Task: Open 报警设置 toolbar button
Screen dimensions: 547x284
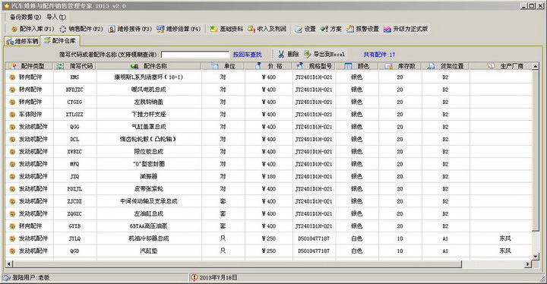Action: (x=362, y=29)
